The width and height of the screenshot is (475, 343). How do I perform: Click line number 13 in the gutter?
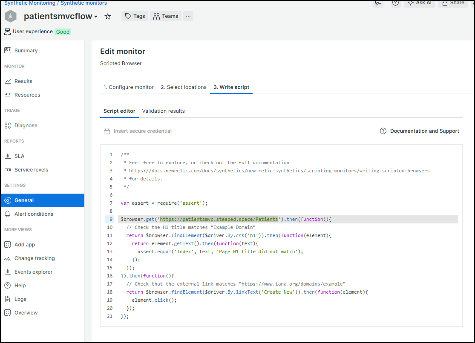(x=109, y=252)
